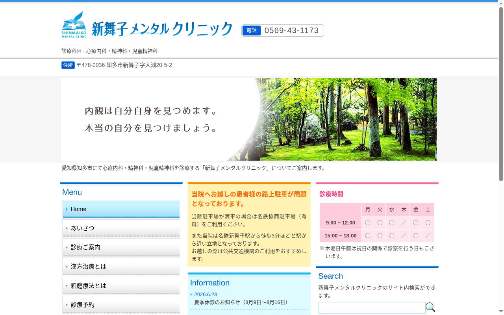Click the address 〒478-0036 知多市新舞子字大瀬20-5-2

(x=124, y=65)
